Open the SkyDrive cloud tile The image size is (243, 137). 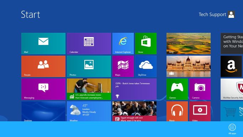pos(146,66)
